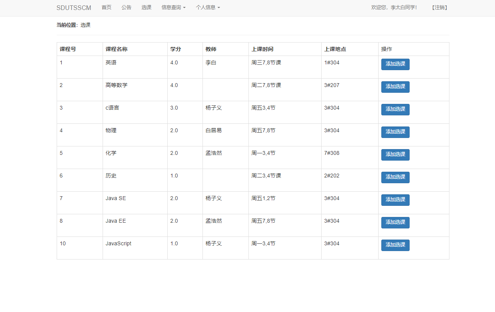Add Java EE course selection
495x312 pixels.
tap(395, 222)
